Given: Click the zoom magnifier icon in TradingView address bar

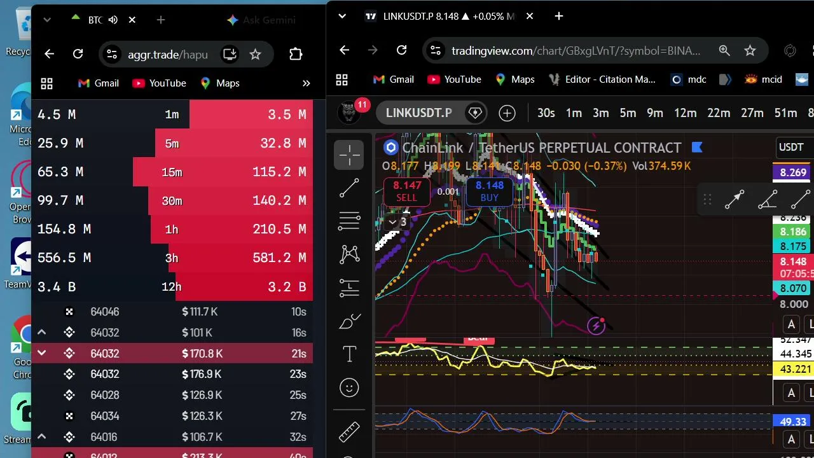Looking at the screenshot, I should coord(724,50).
